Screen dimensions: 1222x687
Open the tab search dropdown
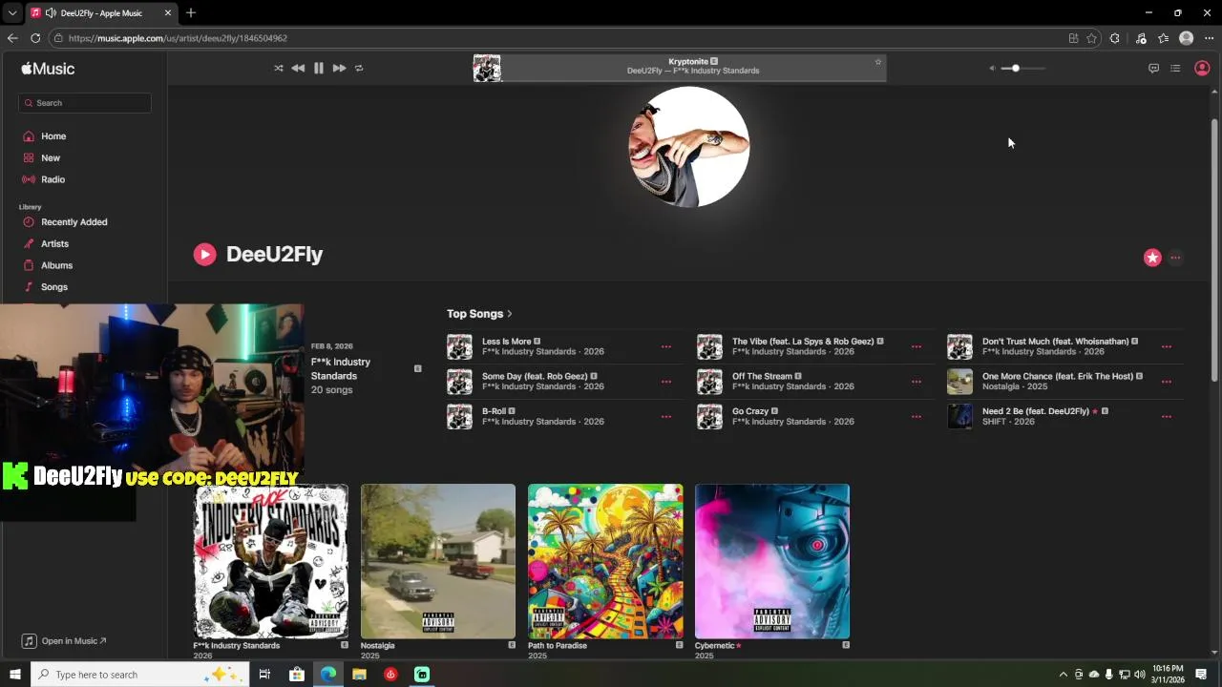pos(11,13)
